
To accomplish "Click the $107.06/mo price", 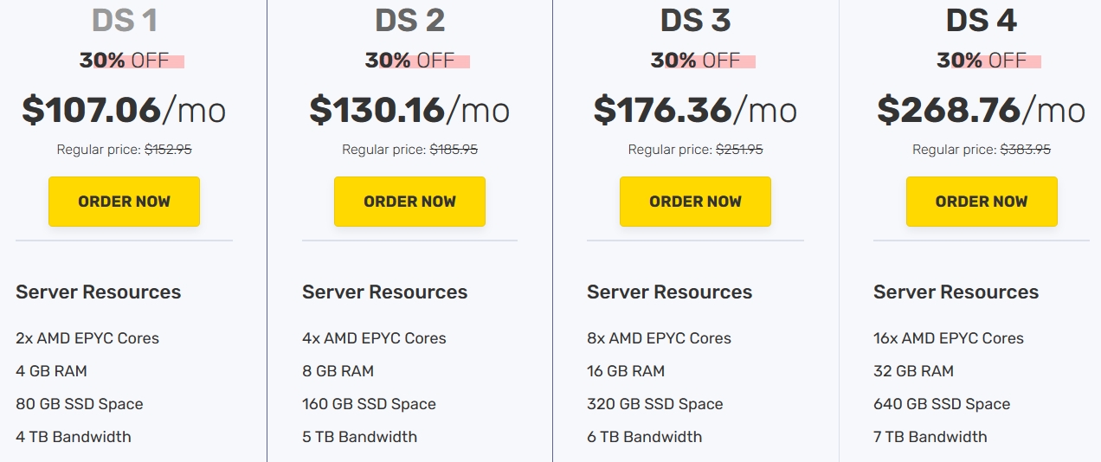I will tap(124, 110).
